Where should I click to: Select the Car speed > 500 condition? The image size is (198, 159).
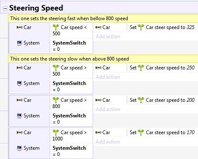pos(71,71)
